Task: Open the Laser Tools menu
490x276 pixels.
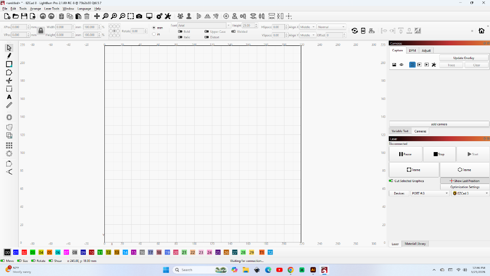Action: [51, 9]
